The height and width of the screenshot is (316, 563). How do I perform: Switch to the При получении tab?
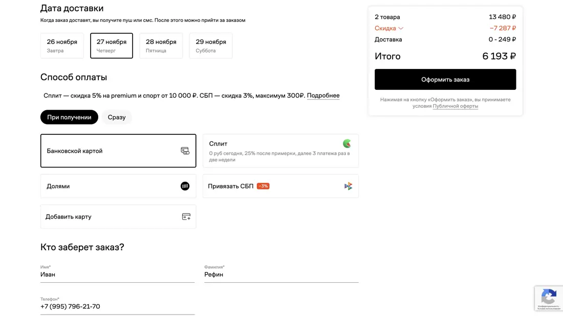(69, 117)
